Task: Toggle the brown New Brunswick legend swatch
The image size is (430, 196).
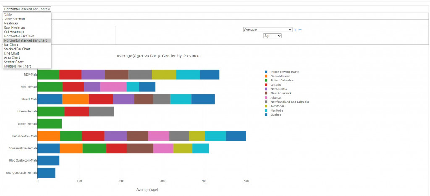Action: (x=266, y=93)
